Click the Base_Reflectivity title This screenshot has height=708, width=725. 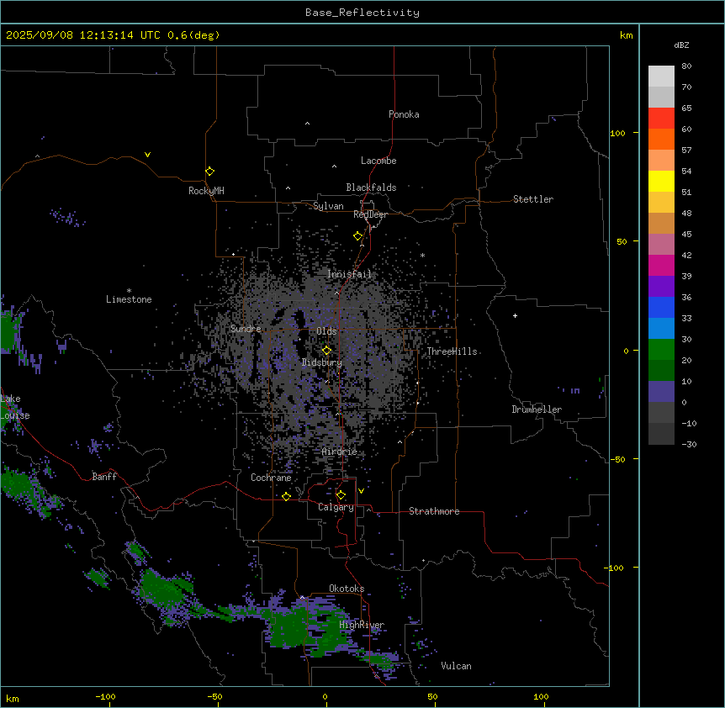(362, 13)
